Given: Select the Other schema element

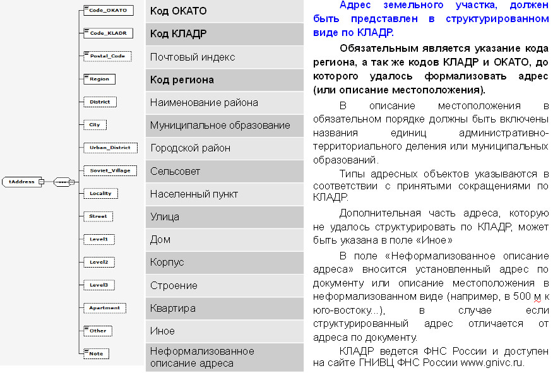Looking at the screenshot, I should pyautogui.click(x=98, y=331).
